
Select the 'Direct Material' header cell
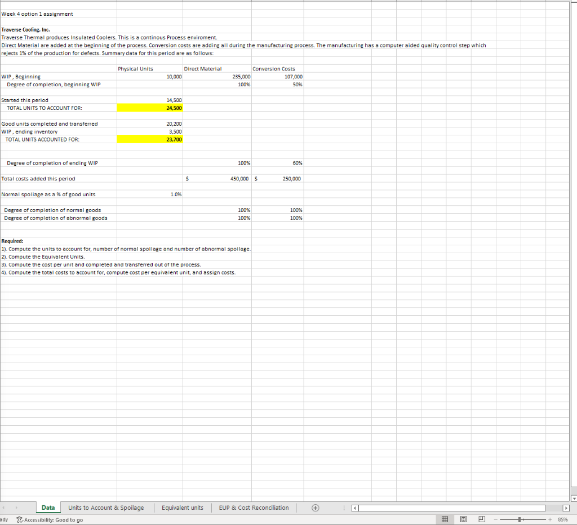217,69
